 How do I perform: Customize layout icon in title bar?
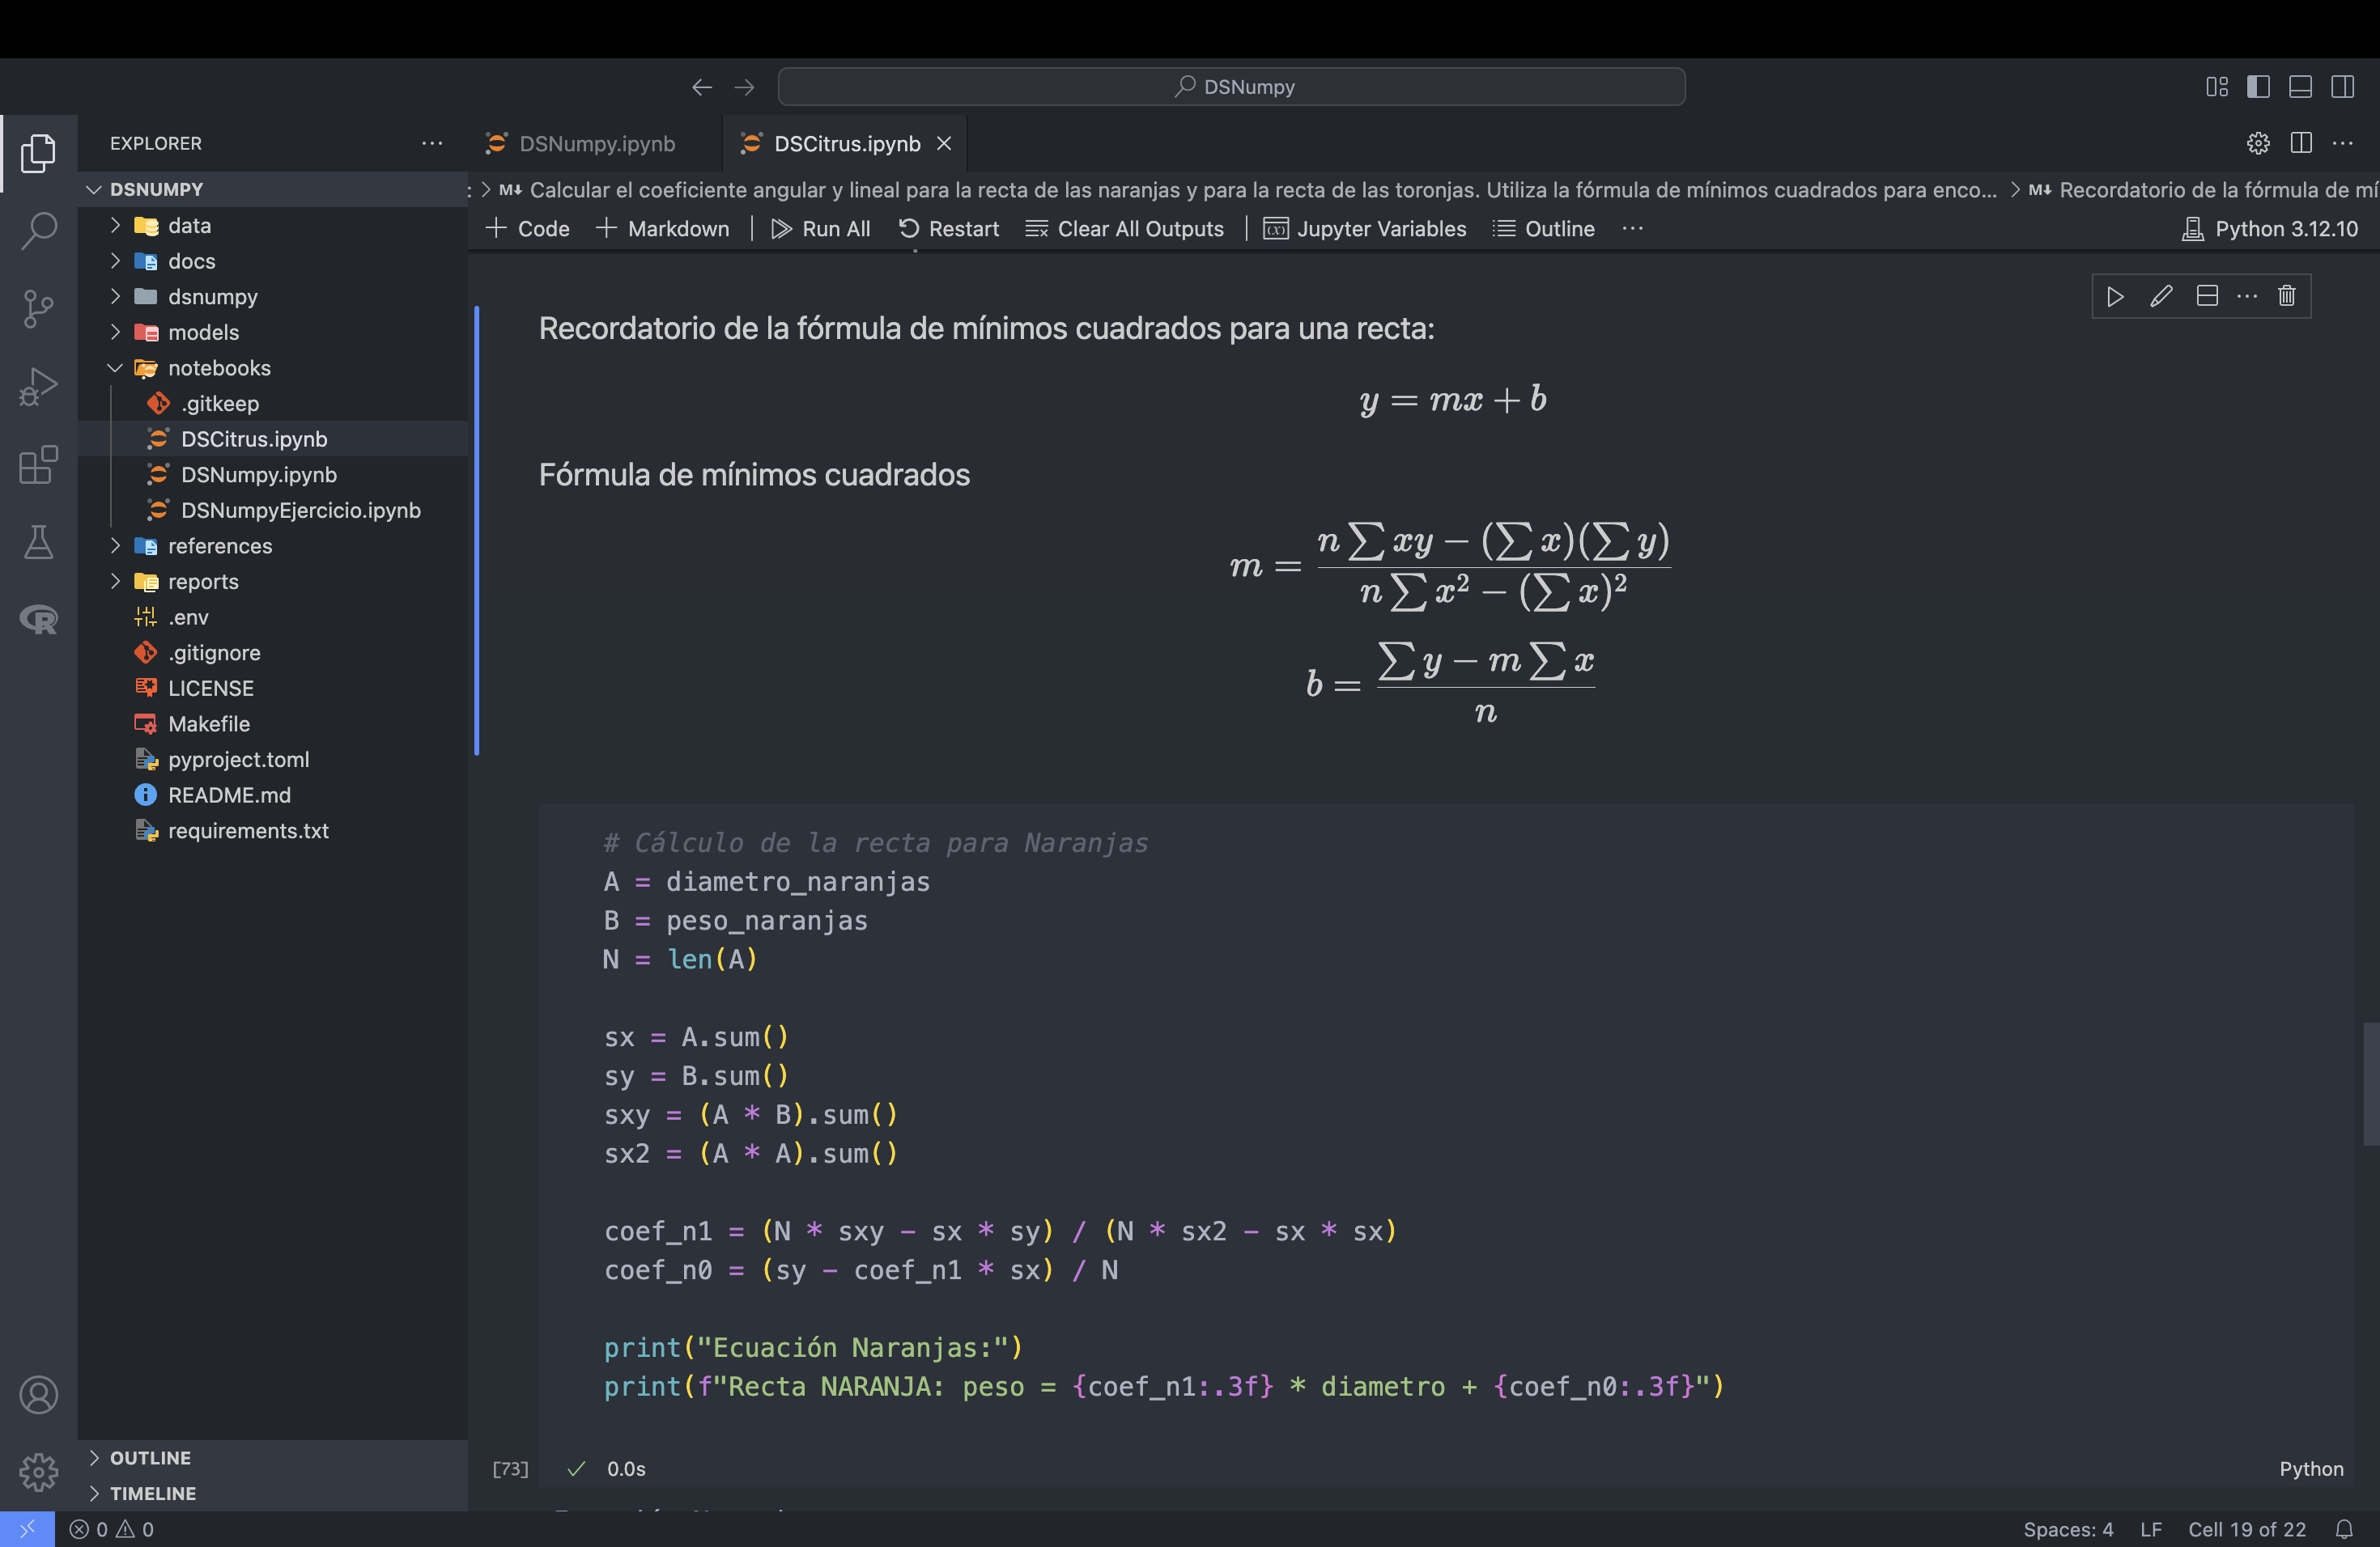click(2217, 87)
